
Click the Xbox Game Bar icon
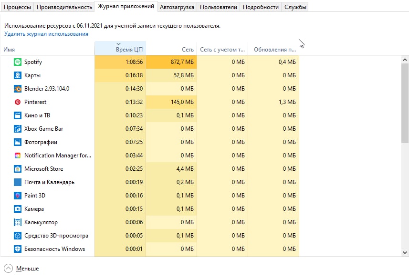18,129
